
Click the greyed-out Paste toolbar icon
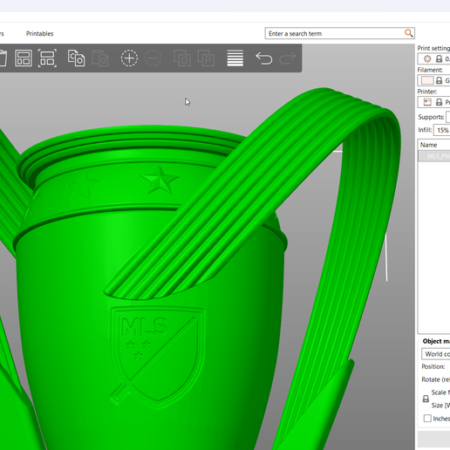pos(100,58)
